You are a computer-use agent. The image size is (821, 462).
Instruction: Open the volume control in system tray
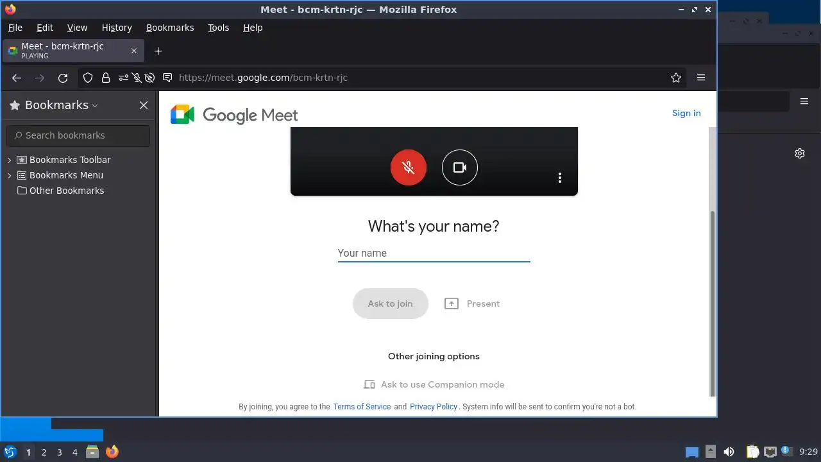pyautogui.click(x=729, y=452)
